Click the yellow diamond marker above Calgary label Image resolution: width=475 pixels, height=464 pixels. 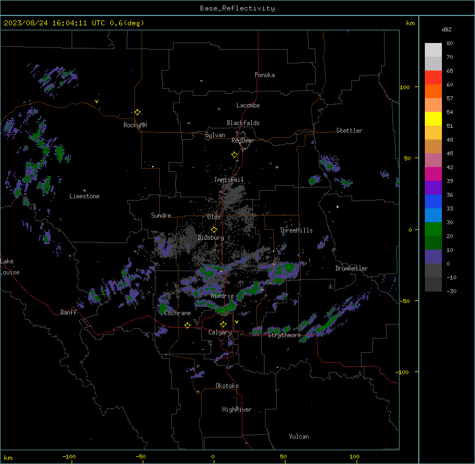pos(223,325)
